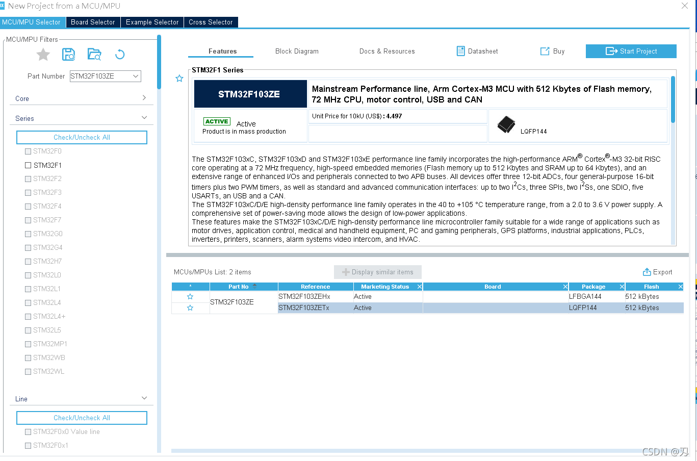The width and height of the screenshot is (697, 461).
Task: Open the Datasheet link
Action: tap(483, 51)
